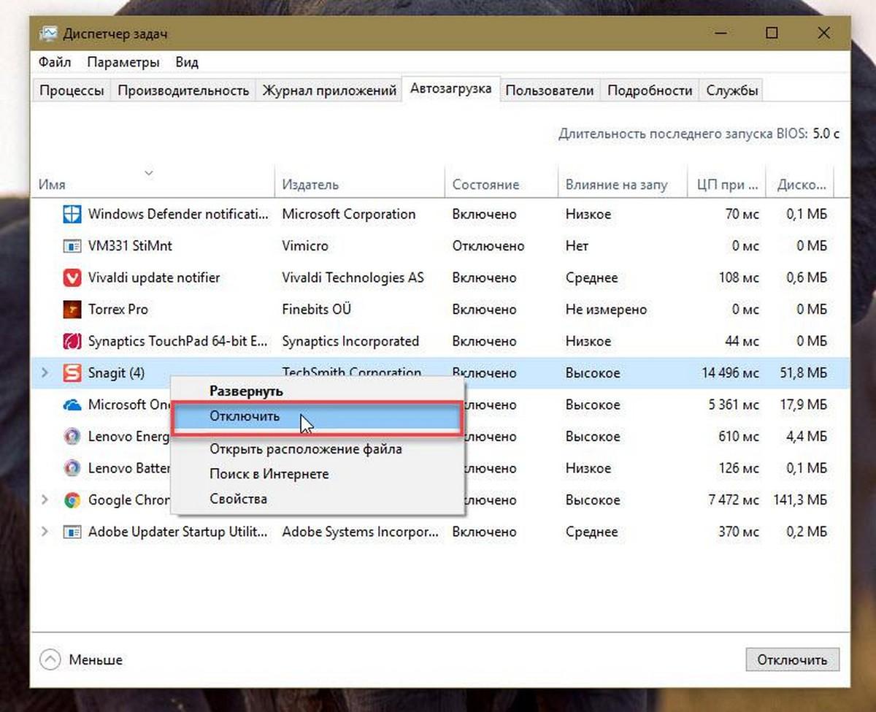Switch to the Процессы tab
The width and height of the screenshot is (876, 712).
tap(72, 91)
